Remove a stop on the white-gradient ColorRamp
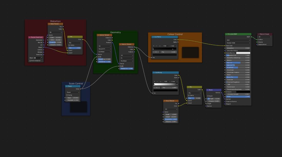 pos(157,81)
